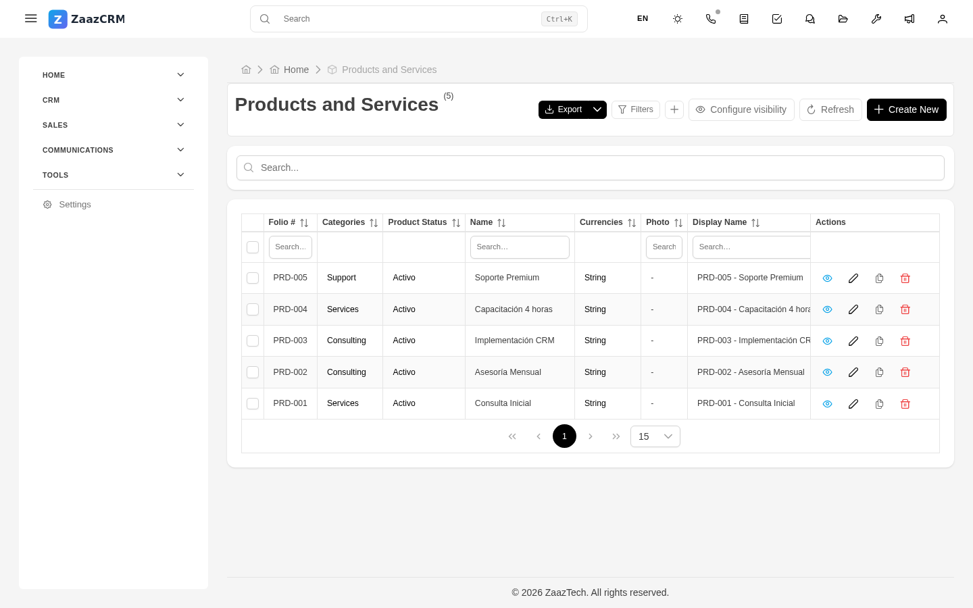973x608 pixels.
Task: Focus the table Search... bar
Action: point(591,168)
